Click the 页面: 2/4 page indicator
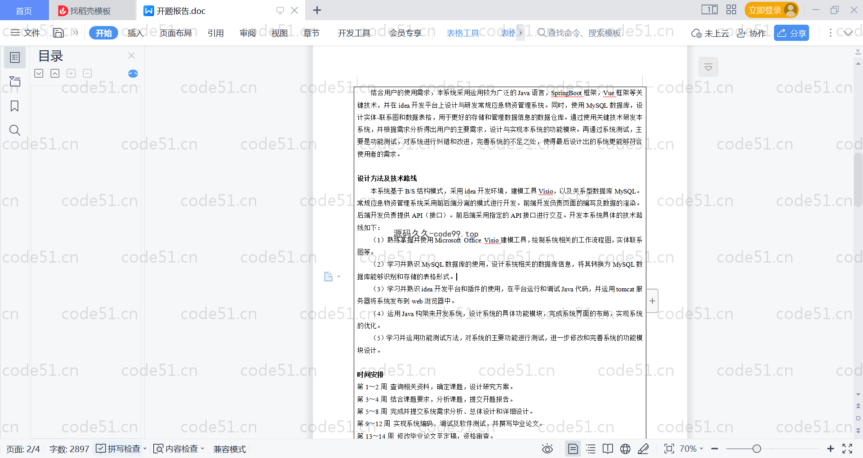The width and height of the screenshot is (863, 458). pyautogui.click(x=23, y=449)
